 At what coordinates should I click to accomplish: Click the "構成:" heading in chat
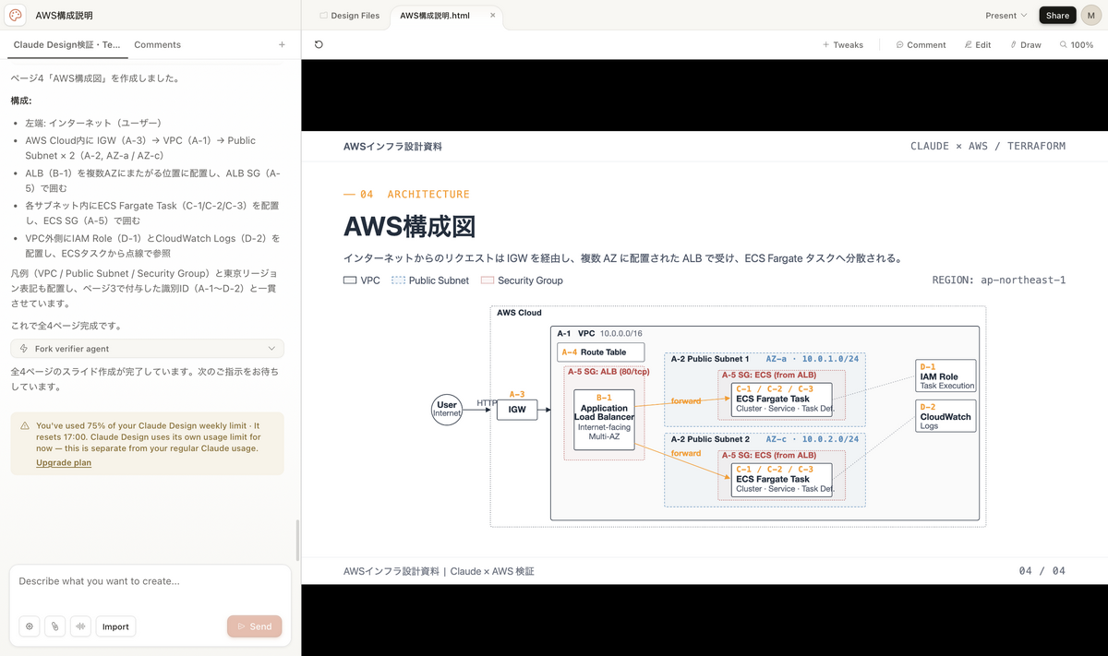[21, 101]
